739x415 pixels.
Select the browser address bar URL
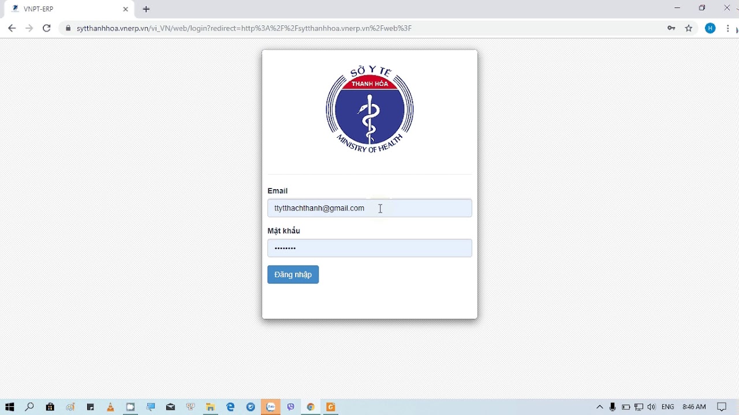244,28
